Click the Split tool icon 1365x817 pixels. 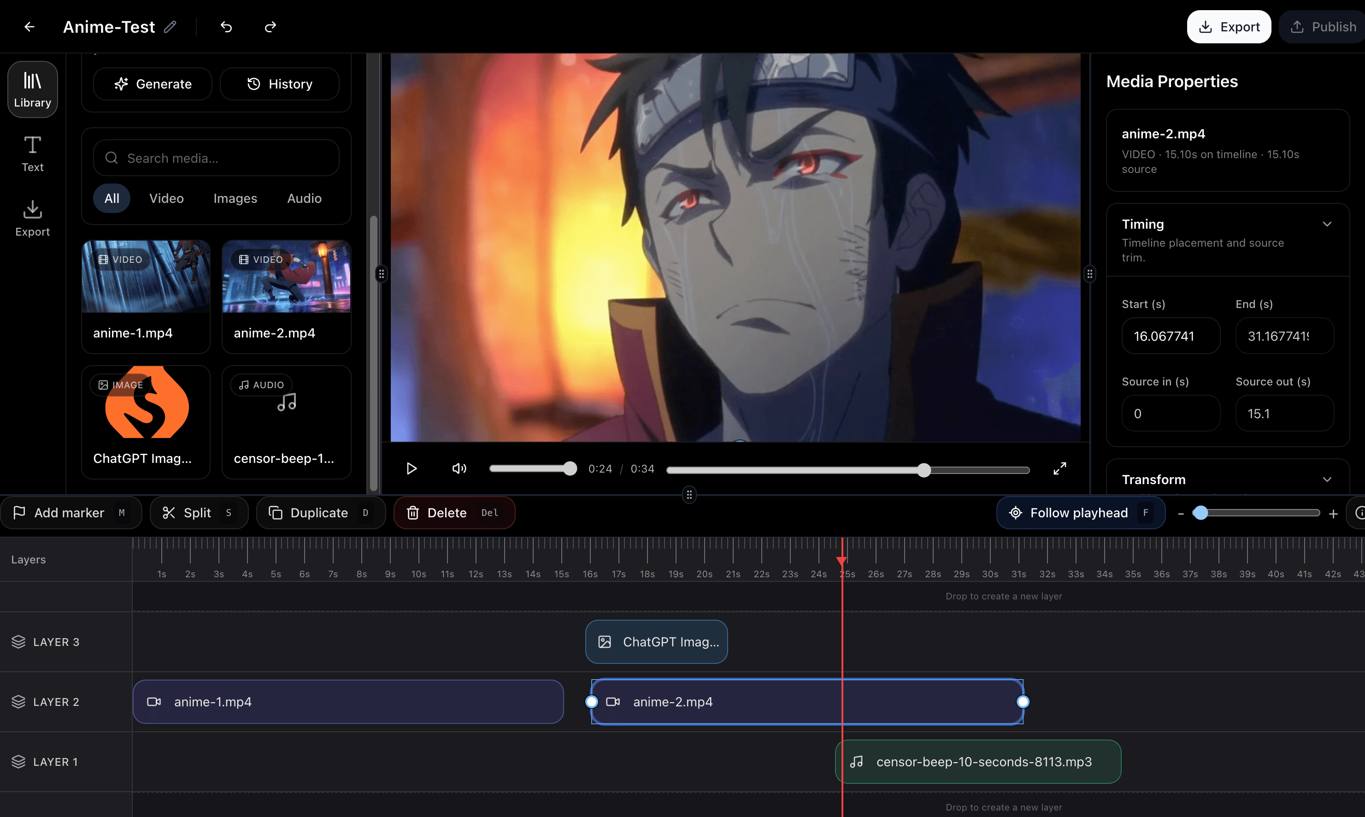pos(169,513)
